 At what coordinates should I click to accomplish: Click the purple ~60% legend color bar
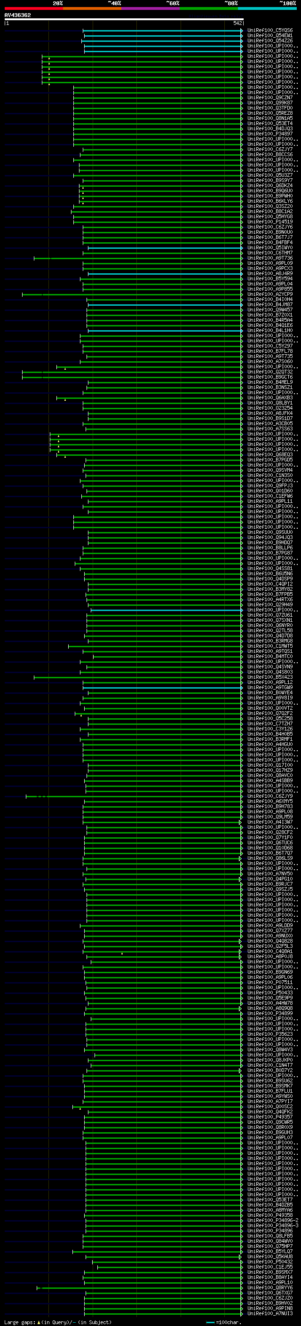pos(151,9)
